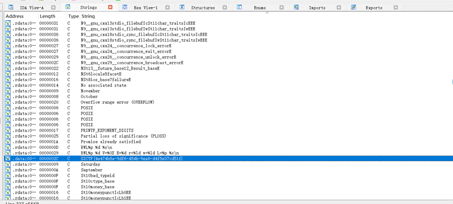This screenshot has width=453, height=204.
Task: Select 'N9__gnu_cxx24__concurrence_wait_errorE' string
Action: click(x=126, y=51)
